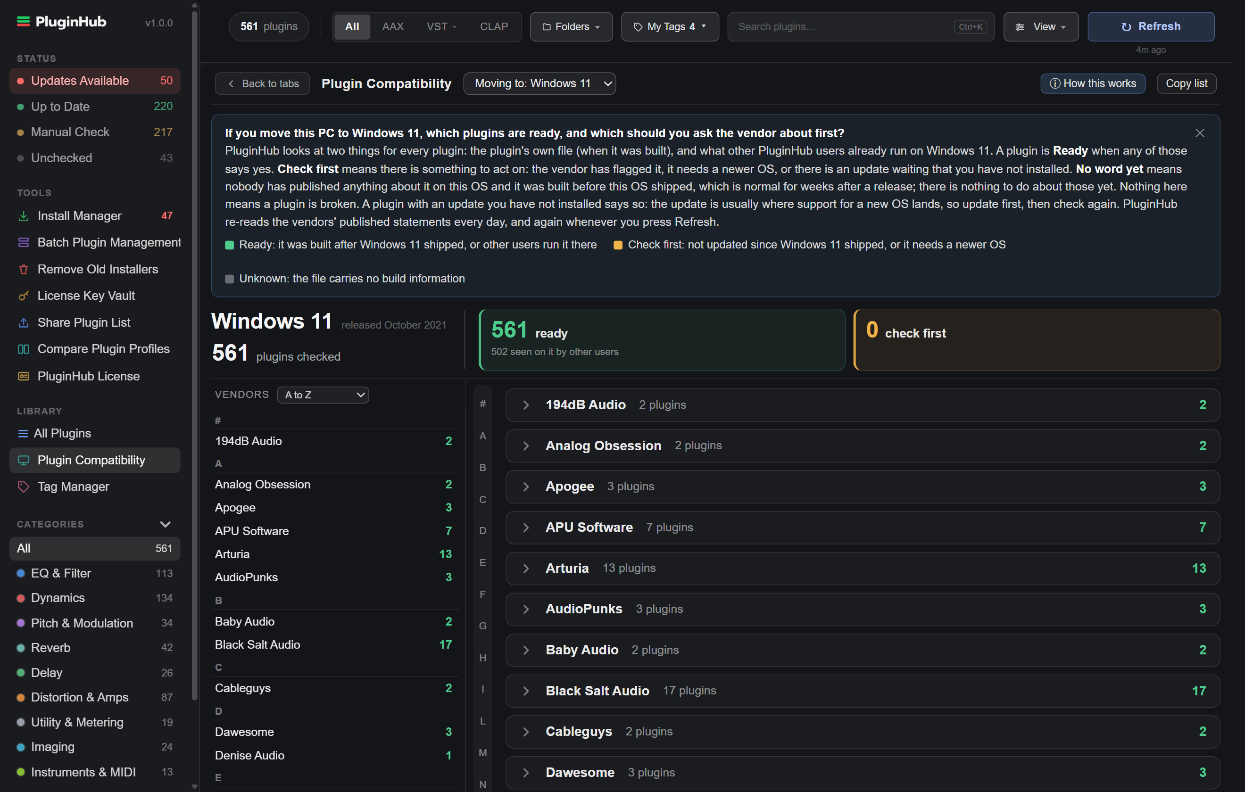Click the Back to tabs button
Image resolution: width=1245 pixels, height=792 pixels.
click(262, 84)
